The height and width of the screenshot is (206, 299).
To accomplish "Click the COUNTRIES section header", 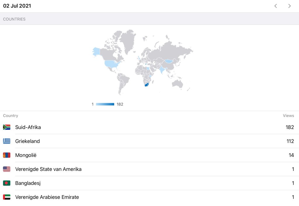I will point(14,19).
